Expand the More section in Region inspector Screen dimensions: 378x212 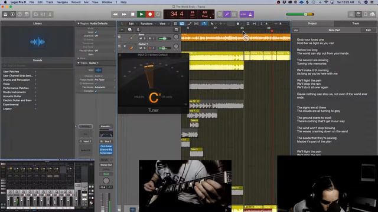coord(78,58)
